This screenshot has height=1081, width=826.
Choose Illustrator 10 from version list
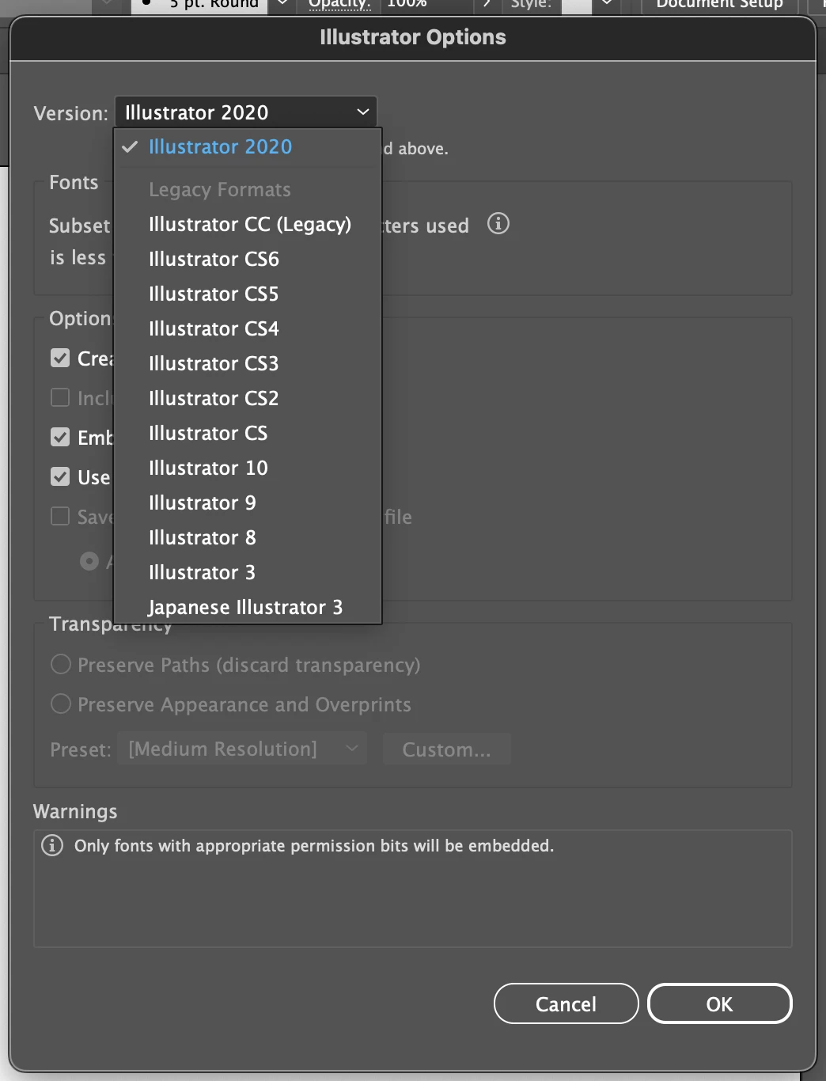pyautogui.click(x=248, y=468)
